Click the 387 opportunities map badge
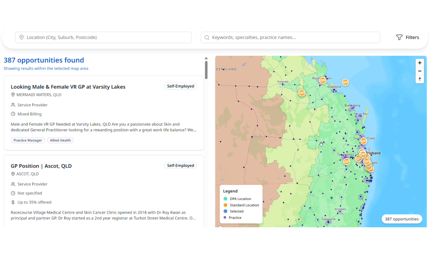The height and width of the screenshot is (257, 429). coord(402,219)
